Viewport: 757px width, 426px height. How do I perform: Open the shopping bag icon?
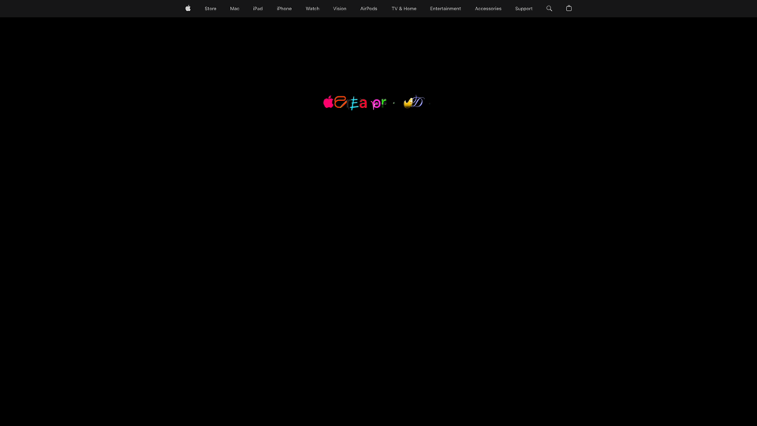(x=569, y=8)
